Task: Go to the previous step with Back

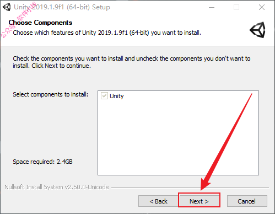Action: [158, 201]
